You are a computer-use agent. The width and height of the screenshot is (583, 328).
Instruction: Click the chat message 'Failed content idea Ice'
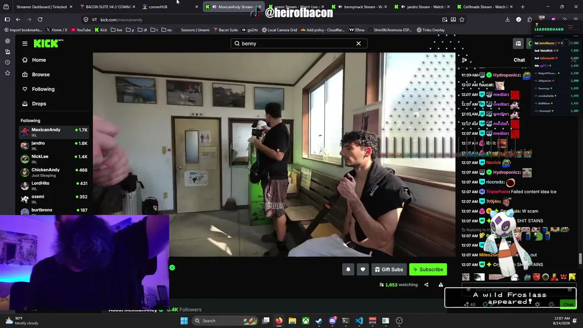(533, 192)
